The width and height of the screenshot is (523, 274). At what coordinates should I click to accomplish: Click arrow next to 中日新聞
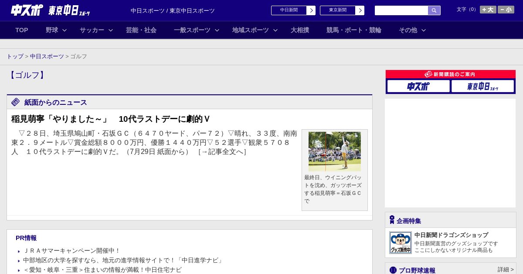coord(311,10)
